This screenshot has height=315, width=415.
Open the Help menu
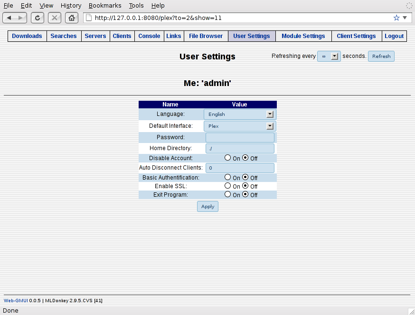158,6
